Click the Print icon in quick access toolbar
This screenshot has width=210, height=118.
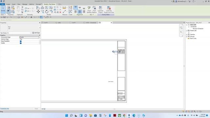coord(19,17)
